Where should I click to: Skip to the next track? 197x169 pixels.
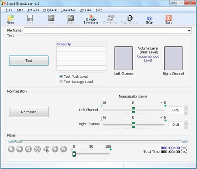tap(64, 149)
